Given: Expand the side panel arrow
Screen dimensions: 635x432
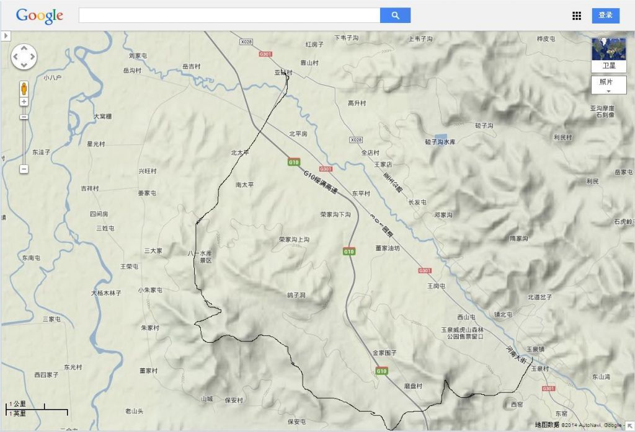Looking at the screenshot, I should (6, 35).
